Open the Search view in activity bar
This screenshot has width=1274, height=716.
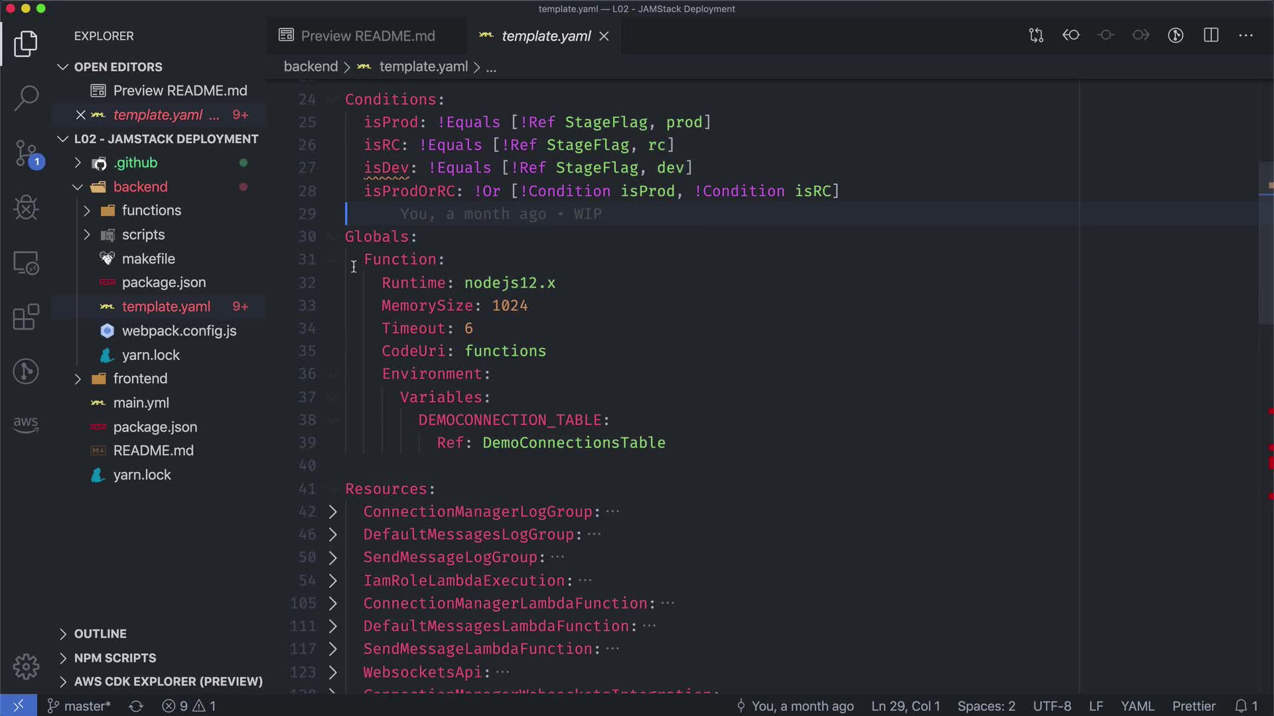pyautogui.click(x=26, y=98)
